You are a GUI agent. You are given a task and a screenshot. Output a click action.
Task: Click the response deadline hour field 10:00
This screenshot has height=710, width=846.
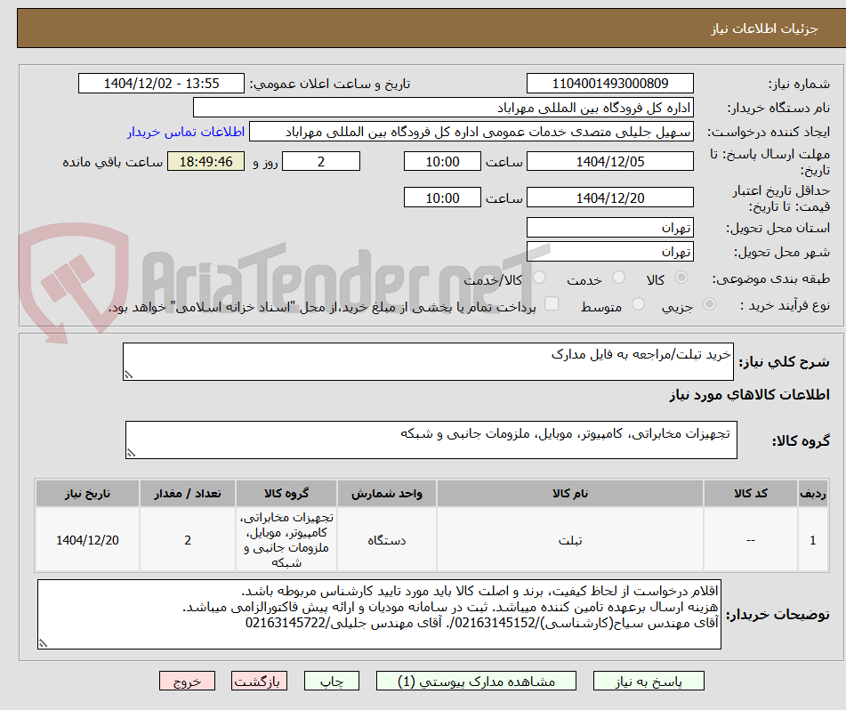click(442, 161)
